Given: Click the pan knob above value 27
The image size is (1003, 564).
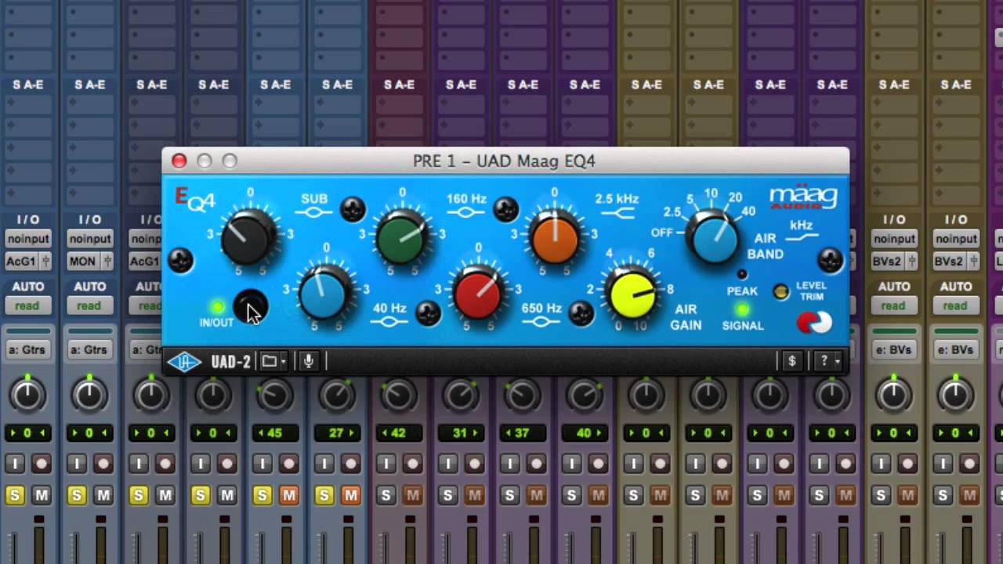Looking at the screenshot, I should [336, 396].
